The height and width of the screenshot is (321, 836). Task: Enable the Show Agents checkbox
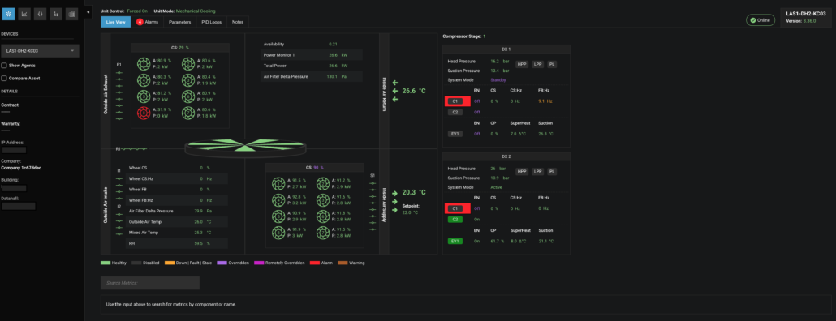tap(4, 66)
